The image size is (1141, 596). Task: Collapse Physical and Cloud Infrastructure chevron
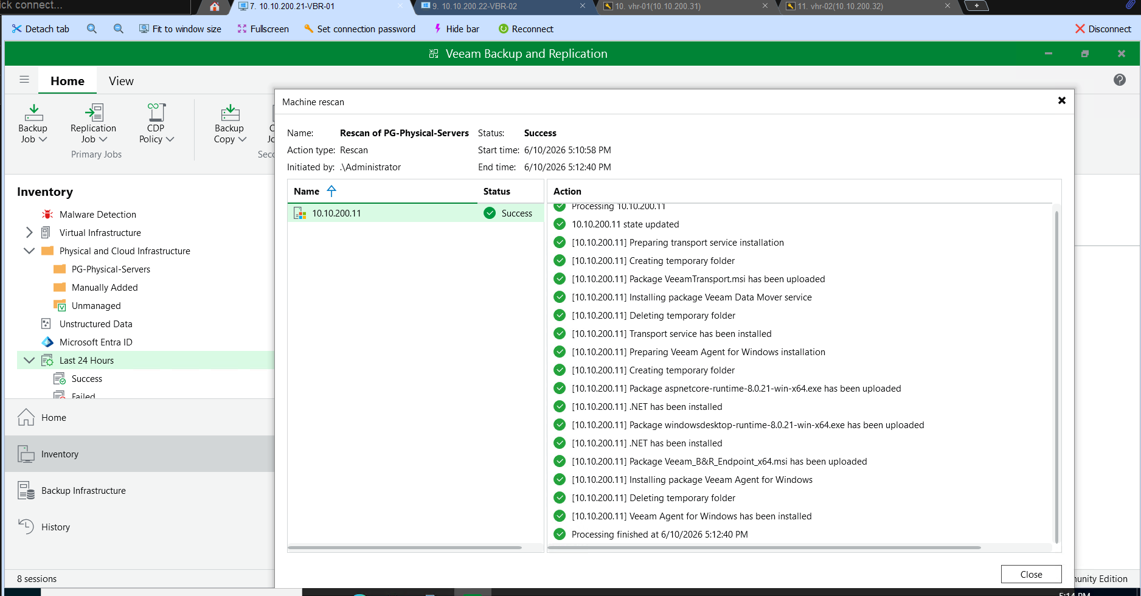[x=29, y=251]
